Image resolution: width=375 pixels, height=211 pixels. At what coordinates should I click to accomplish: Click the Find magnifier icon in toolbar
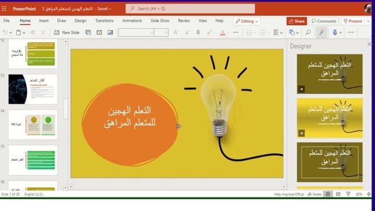point(308,32)
